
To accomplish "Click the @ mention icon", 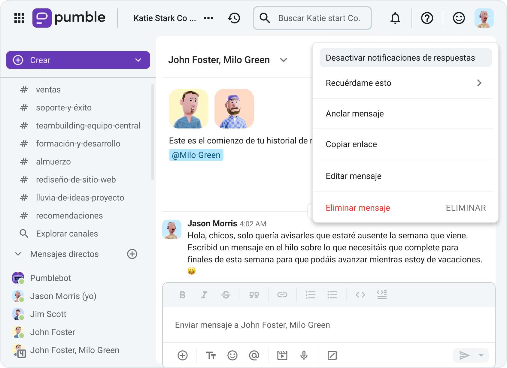I will click(x=254, y=355).
